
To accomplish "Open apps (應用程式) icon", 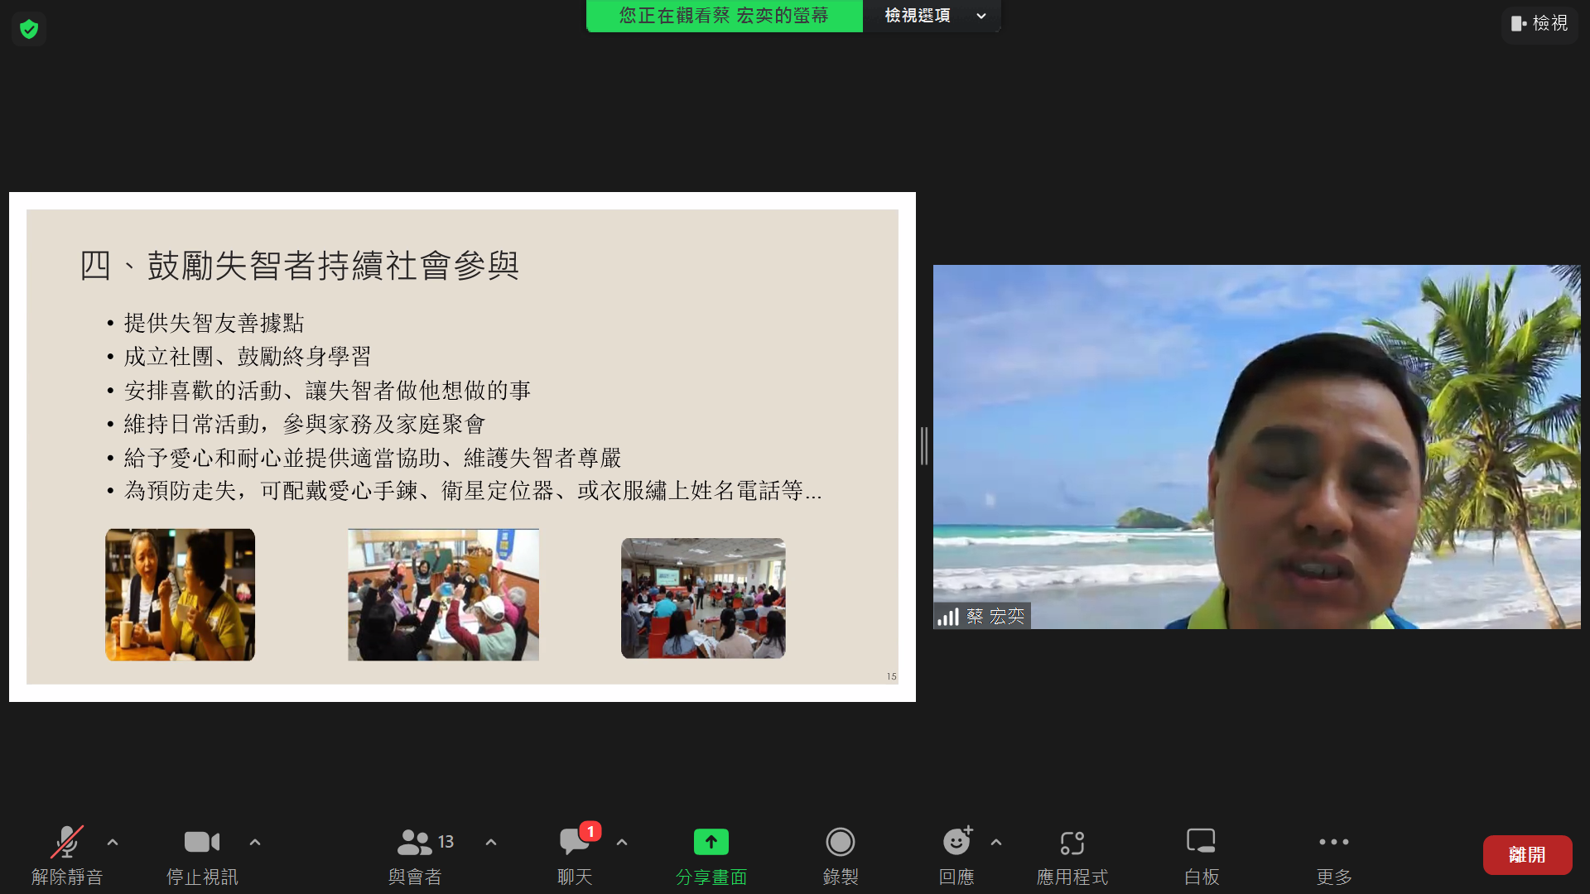I will pos(1072,842).
